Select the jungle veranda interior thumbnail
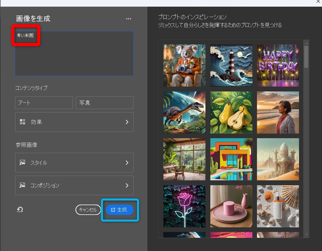 (x=184, y=159)
